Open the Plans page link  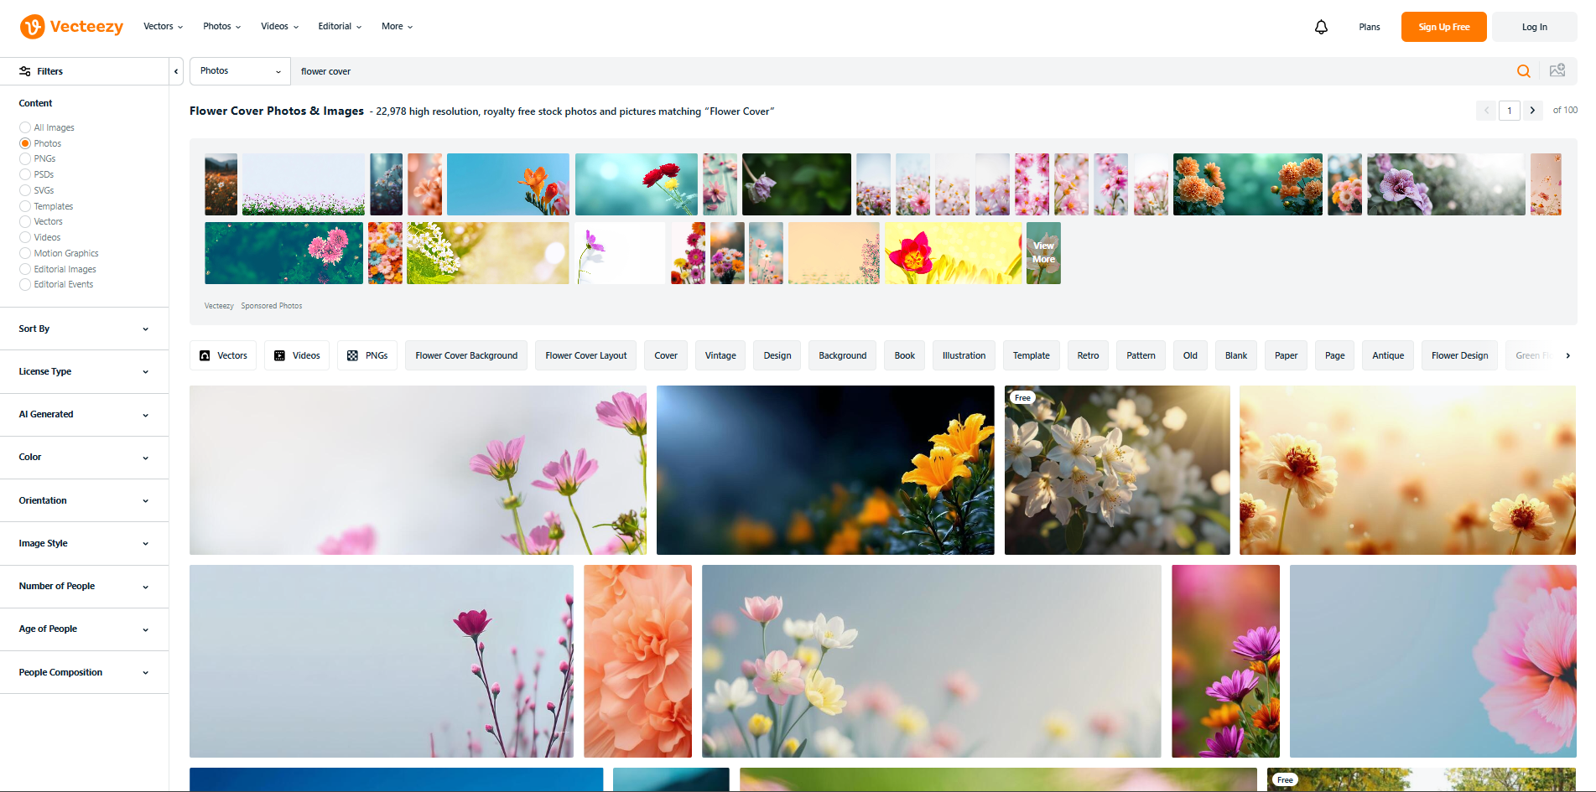pos(1369,27)
